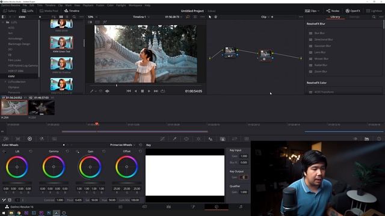This screenshot has width=385, height=216.
Task: Open the Workspace menu
Action: (135, 5)
